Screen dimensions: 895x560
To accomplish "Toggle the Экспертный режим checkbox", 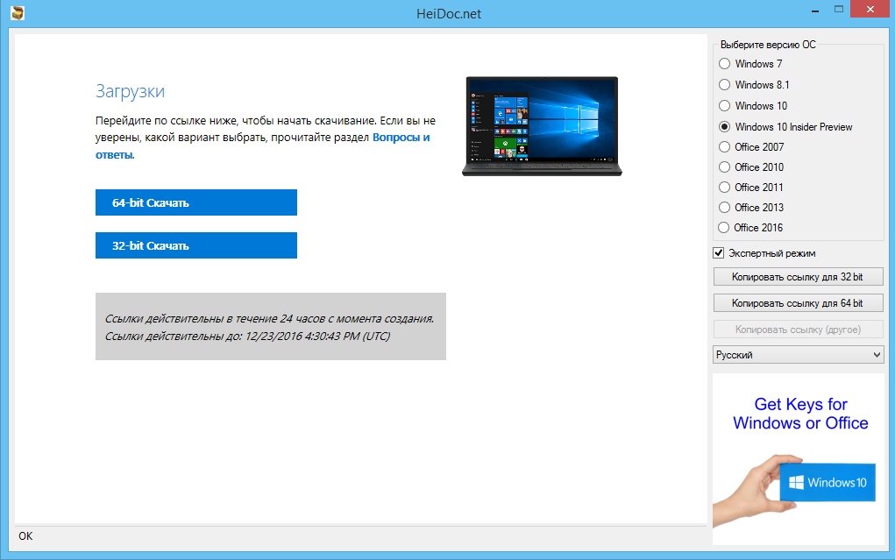I will pos(719,253).
